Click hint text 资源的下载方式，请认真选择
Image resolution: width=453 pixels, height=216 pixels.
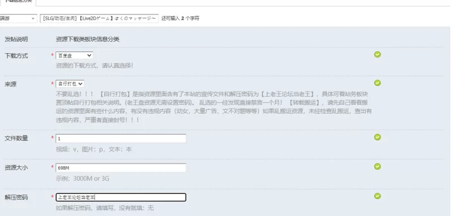coord(95,66)
